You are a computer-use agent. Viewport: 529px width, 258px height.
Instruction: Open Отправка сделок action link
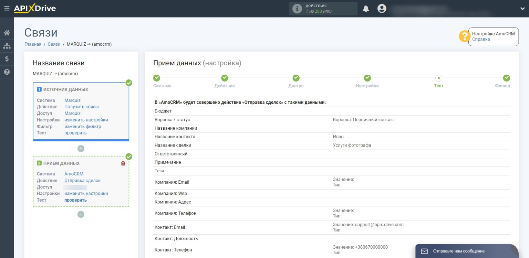(82, 180)
